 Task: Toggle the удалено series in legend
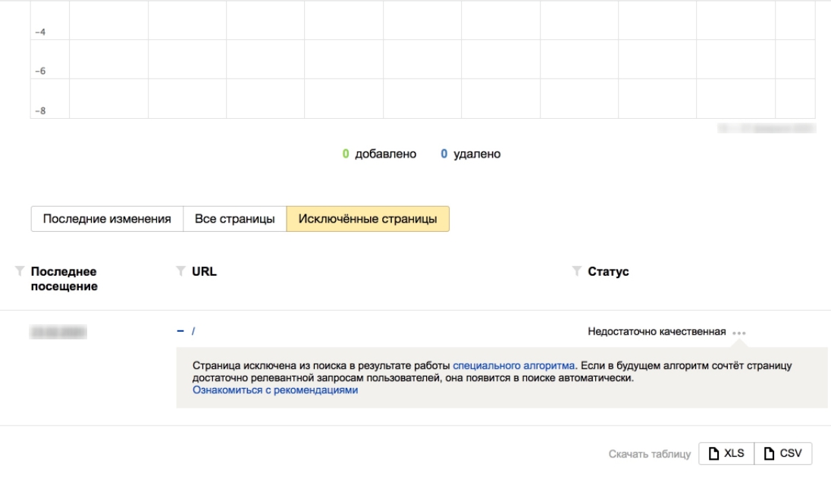pyautogui.click(x=471, y=154)
